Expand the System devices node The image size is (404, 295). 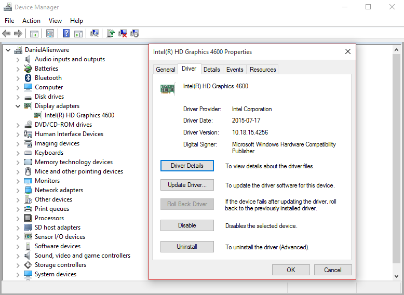pyautogui.click(x=18, y=275)
